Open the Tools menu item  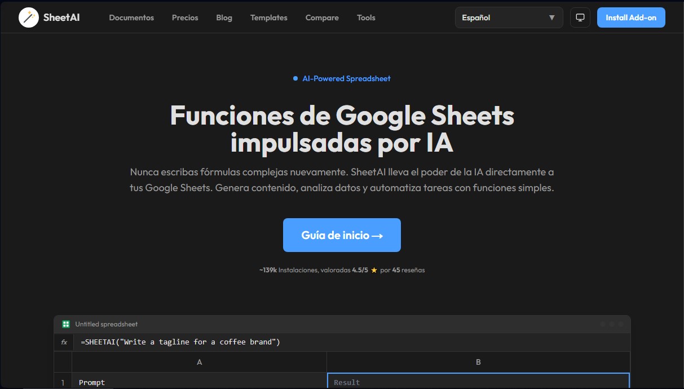(x=366, y=17)
